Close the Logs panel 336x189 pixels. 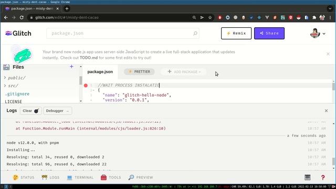pyautogui.click(x=326, y=111)
